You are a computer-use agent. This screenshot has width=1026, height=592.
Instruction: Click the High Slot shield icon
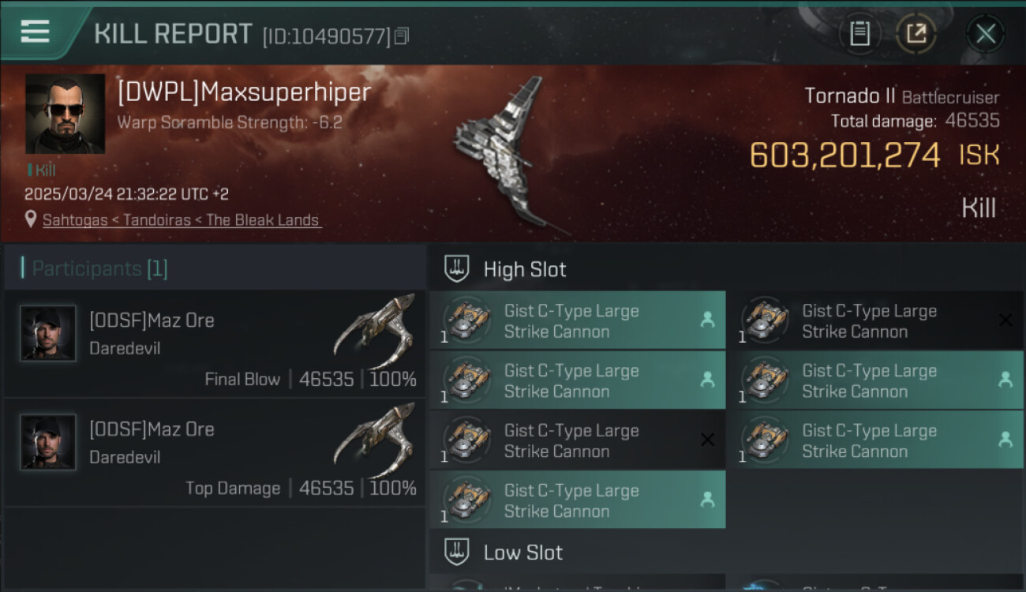pos(457,269)
